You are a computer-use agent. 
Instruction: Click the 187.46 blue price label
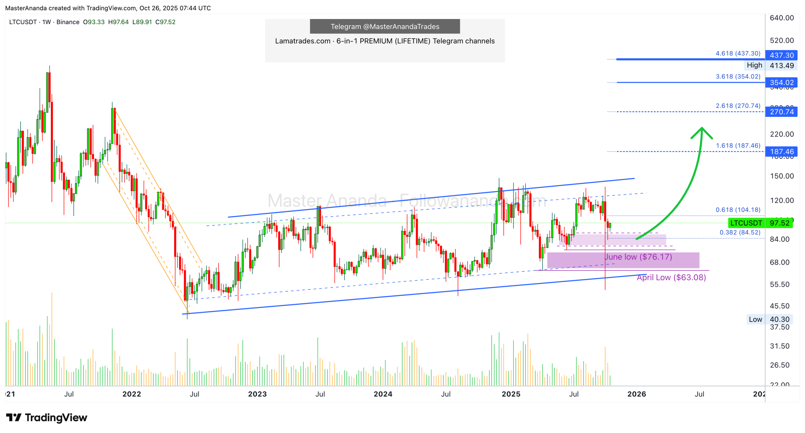pos(781,152)
